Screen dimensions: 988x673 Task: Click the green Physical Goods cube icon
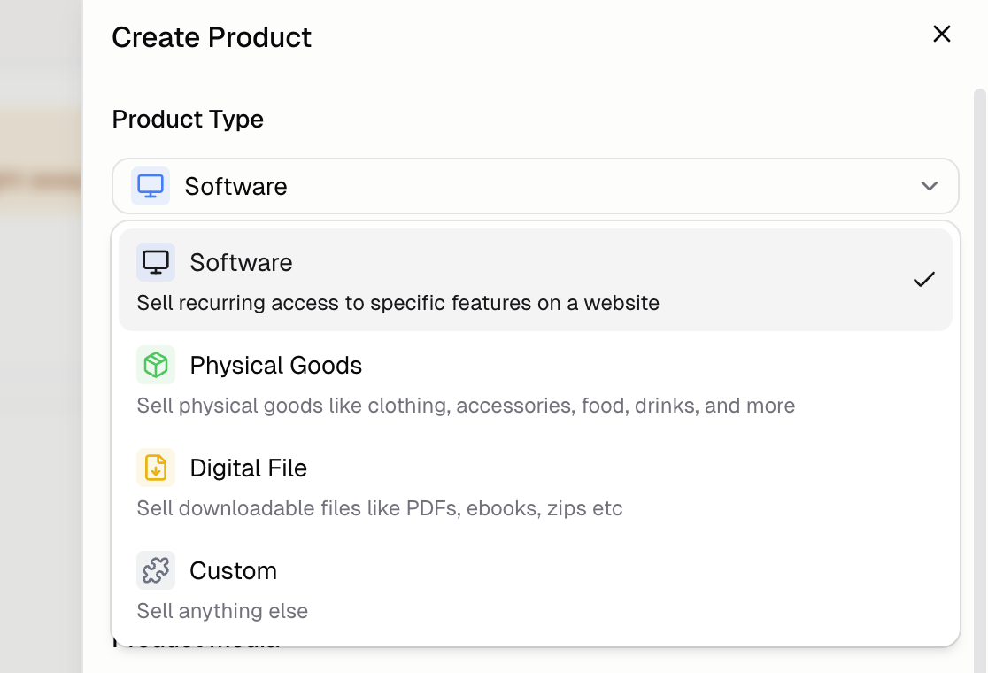[x=156, y=365]
